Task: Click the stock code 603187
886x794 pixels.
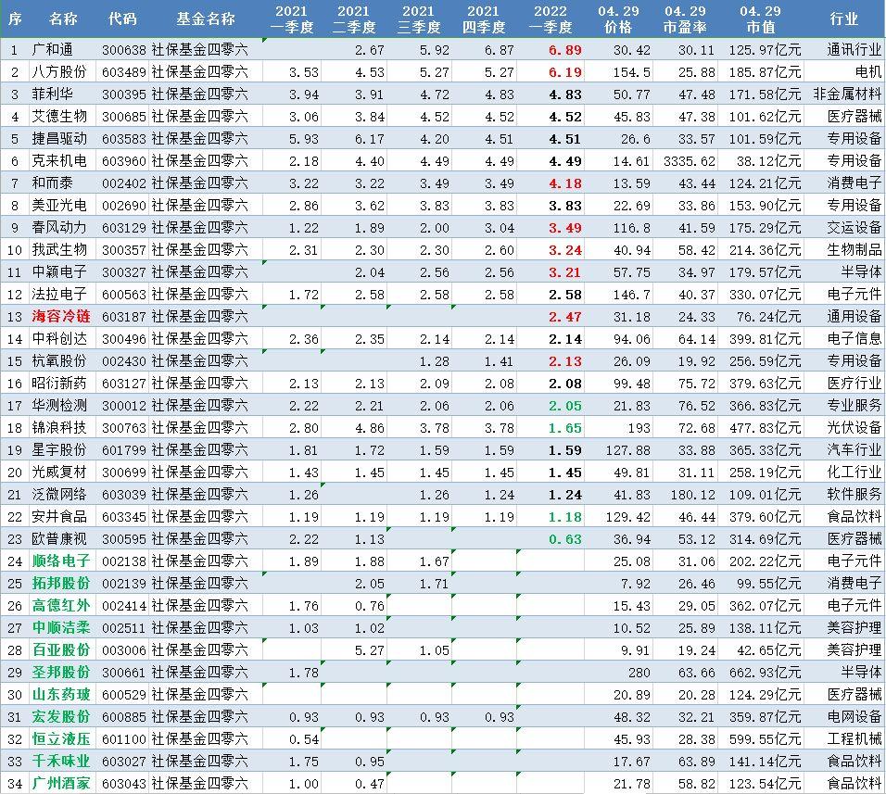Action: point(124,316)
